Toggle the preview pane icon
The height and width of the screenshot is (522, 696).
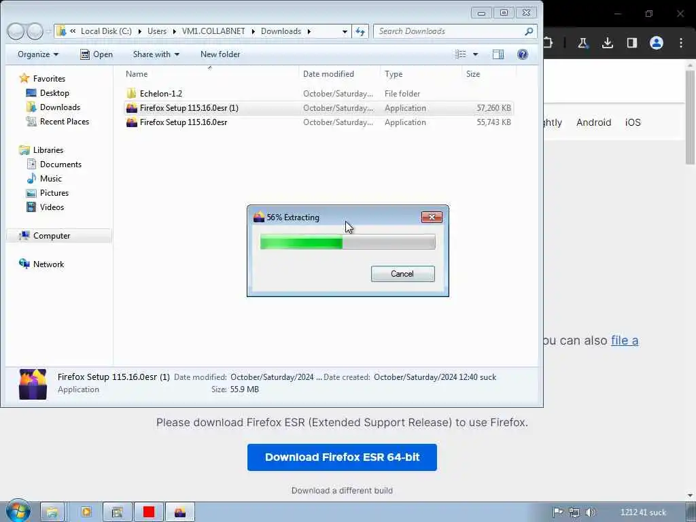point(498,54)
